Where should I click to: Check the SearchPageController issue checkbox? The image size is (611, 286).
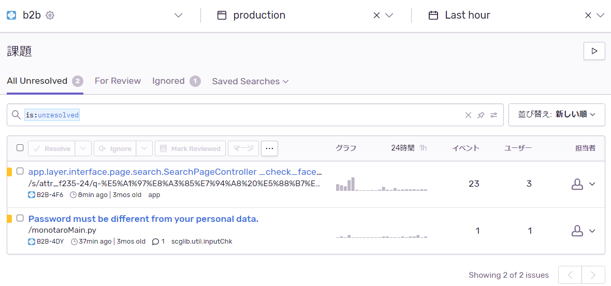click(20, 171)
